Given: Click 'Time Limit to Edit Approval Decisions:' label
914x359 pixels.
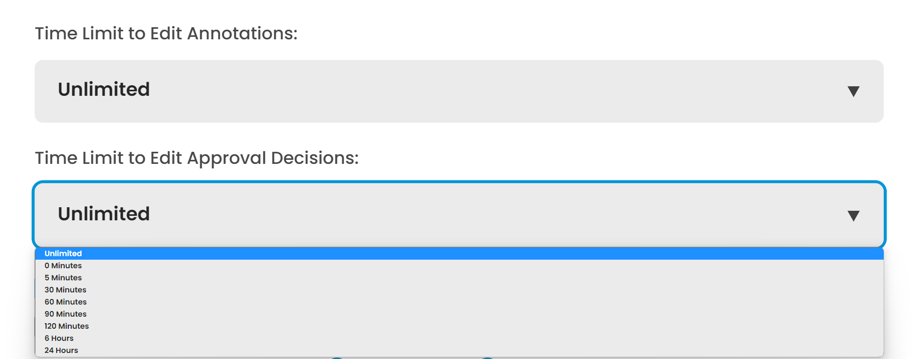Looking at the screenshot, I should click(197, 158).
